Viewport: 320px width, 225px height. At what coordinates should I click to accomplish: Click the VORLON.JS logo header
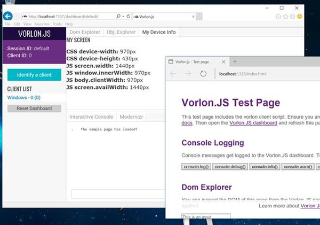click(34, 34)
